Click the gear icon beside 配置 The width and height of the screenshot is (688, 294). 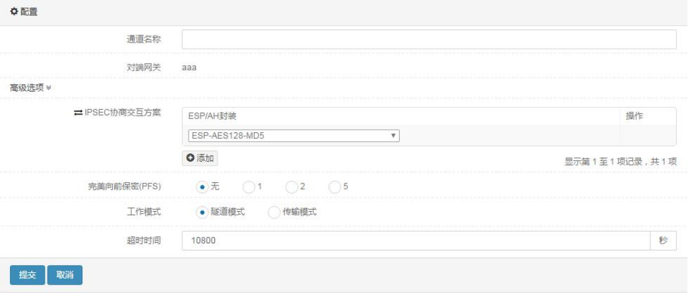tap(14, 12)
